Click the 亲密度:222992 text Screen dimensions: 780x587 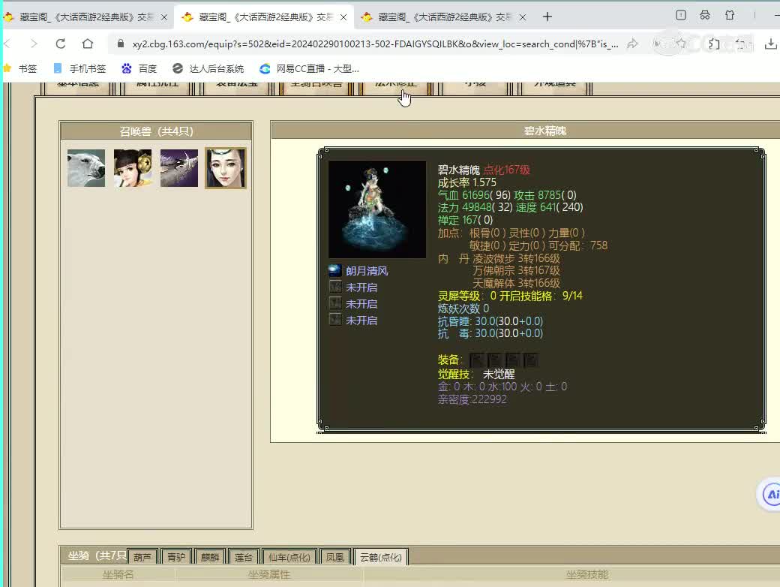point(472,399)
